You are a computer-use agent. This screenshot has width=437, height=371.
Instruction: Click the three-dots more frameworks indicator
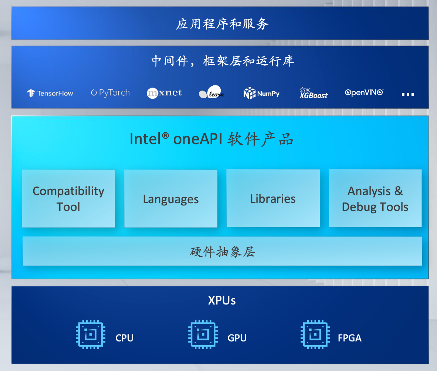408,95
